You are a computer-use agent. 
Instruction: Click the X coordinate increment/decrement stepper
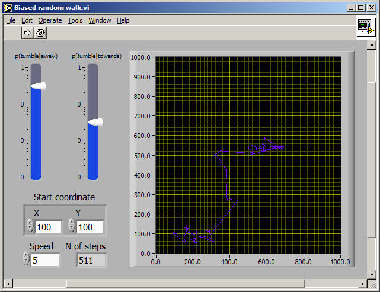[30, 225]
